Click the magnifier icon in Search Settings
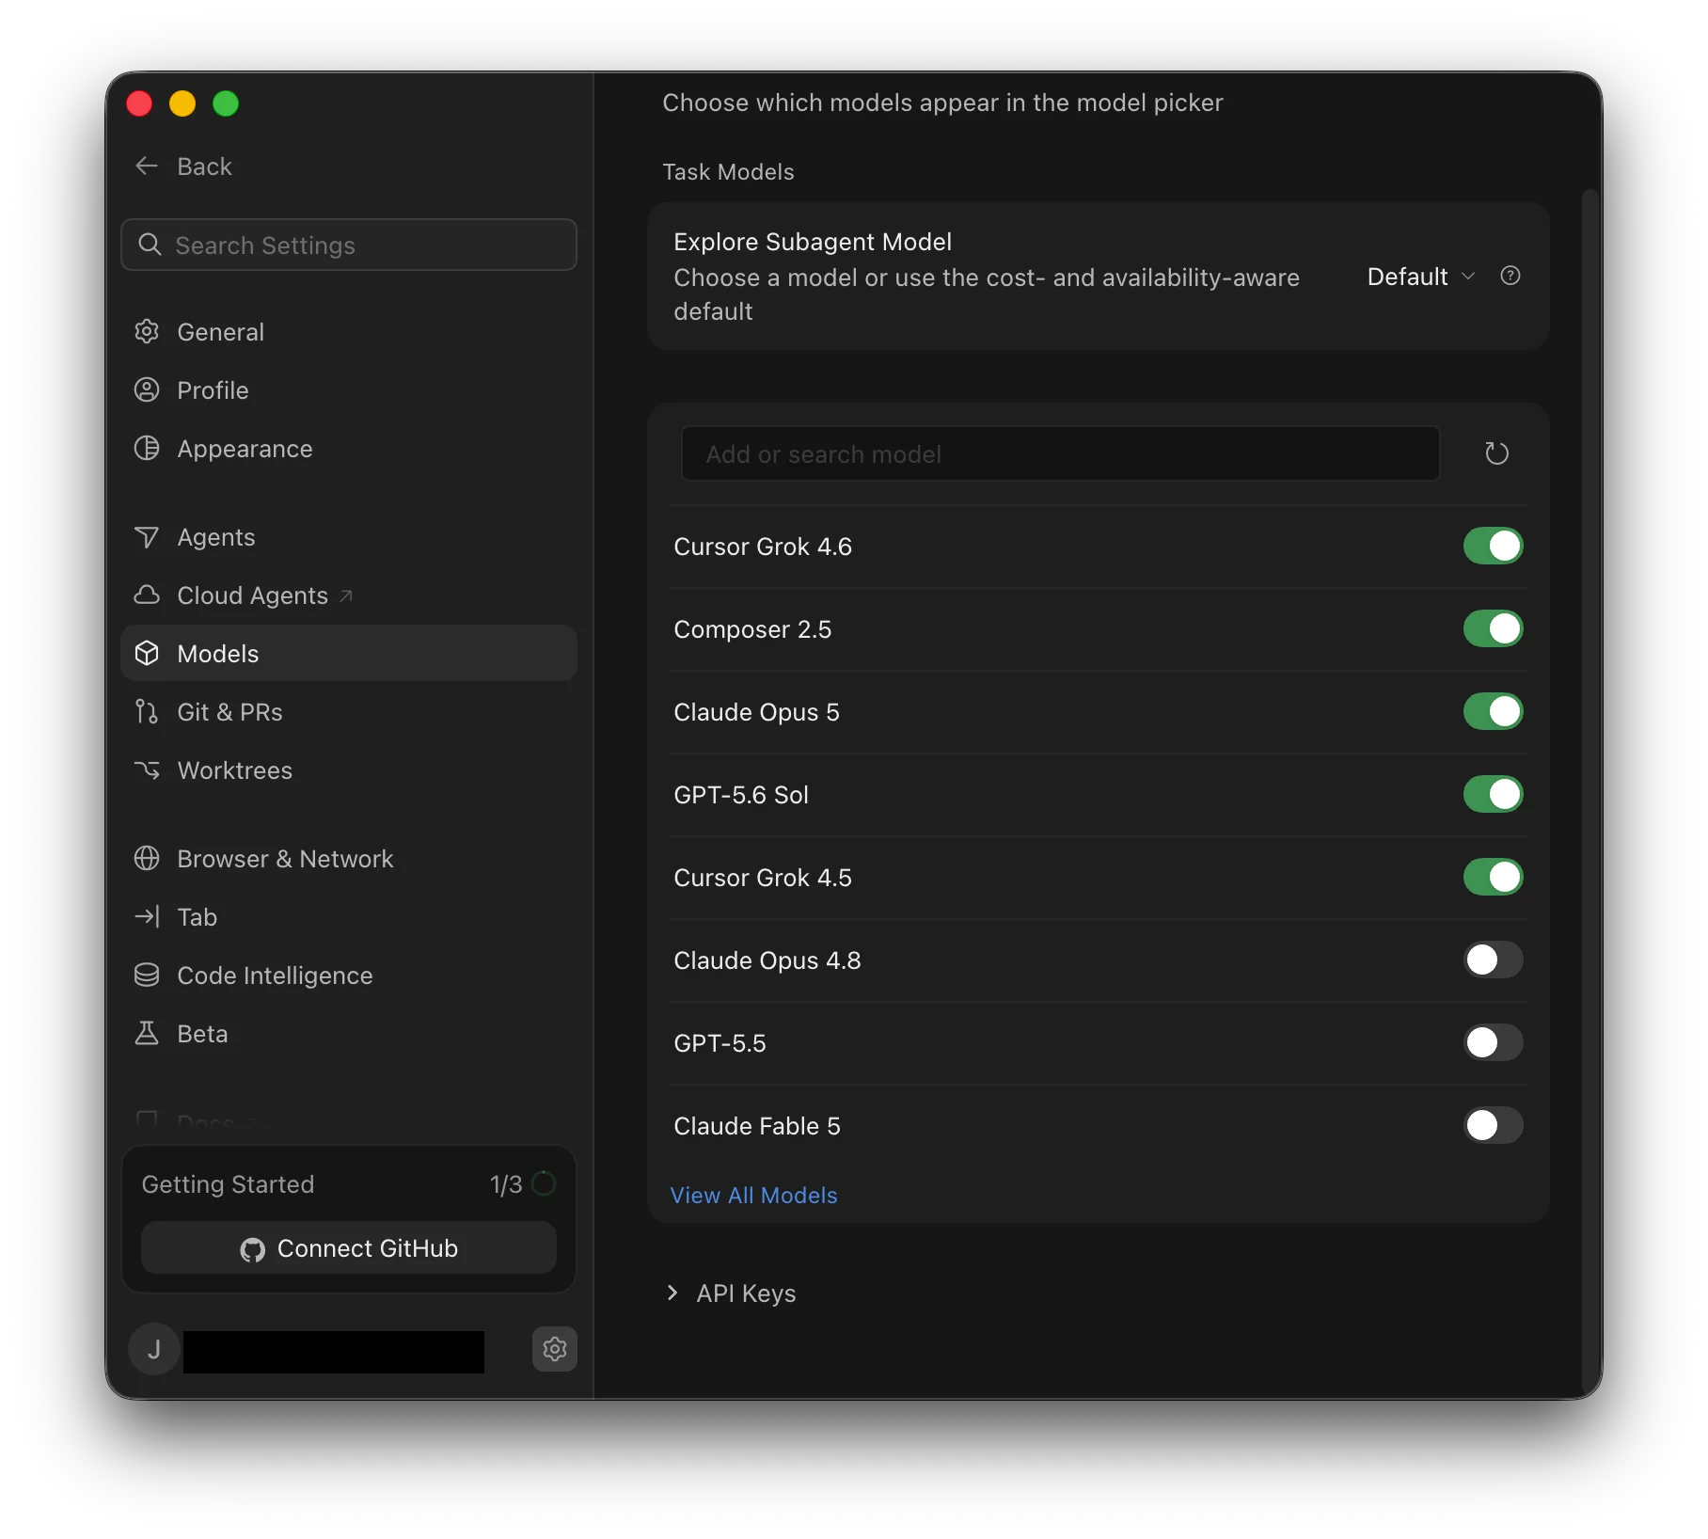 [150, 245]
